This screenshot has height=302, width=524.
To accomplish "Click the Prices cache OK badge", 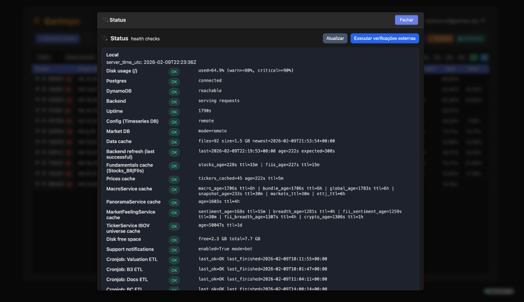I will pos(174,180).
